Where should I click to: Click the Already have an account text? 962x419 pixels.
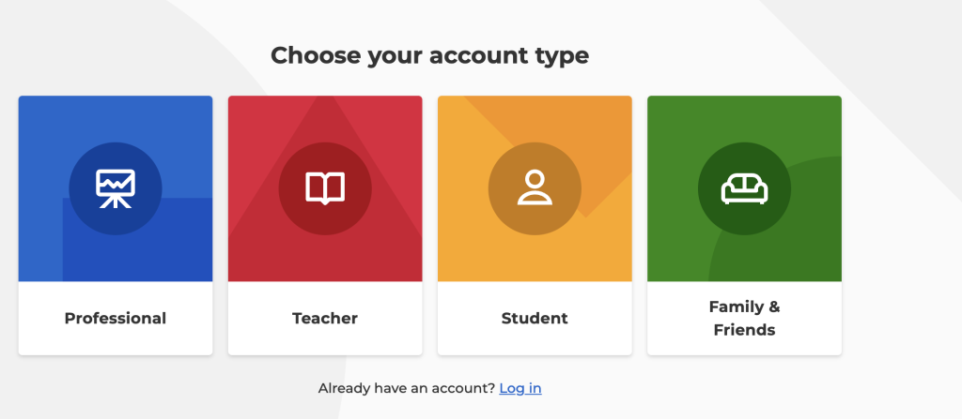coord(406,388)
